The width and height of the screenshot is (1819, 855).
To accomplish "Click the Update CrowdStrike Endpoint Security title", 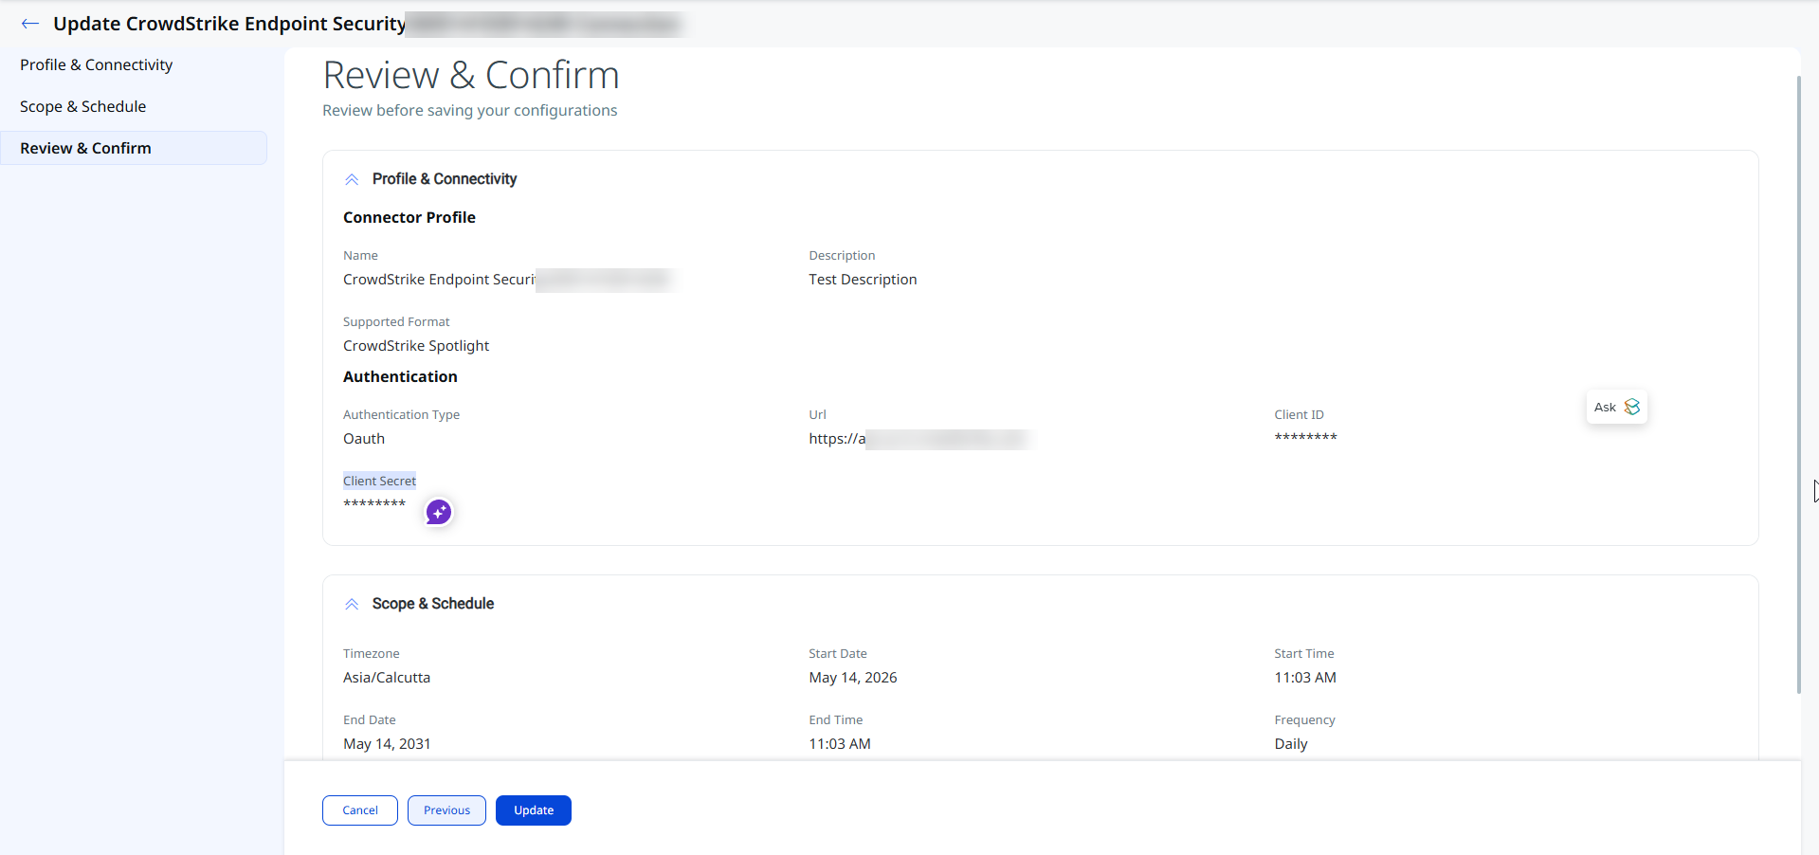I will (x=229, y=24).
